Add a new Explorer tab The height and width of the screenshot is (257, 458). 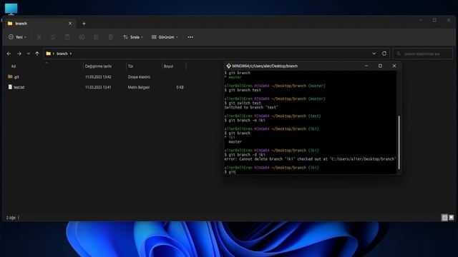click(x=84, y=24)
